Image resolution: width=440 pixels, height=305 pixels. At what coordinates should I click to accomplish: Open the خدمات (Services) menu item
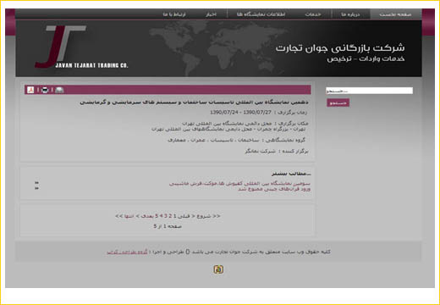[x=313, y=14]
